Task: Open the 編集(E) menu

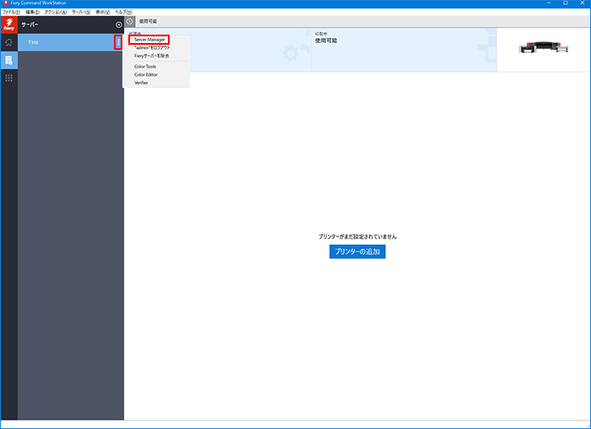Action: [32, 12]
